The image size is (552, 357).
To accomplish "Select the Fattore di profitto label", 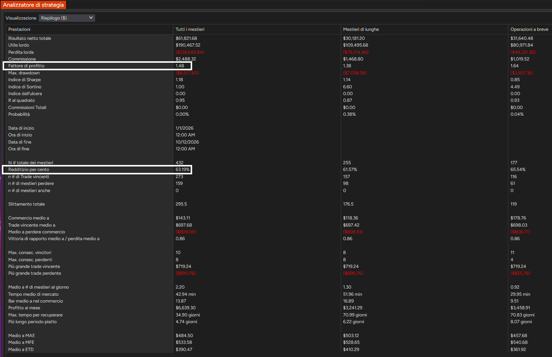I will coord(26,66).
